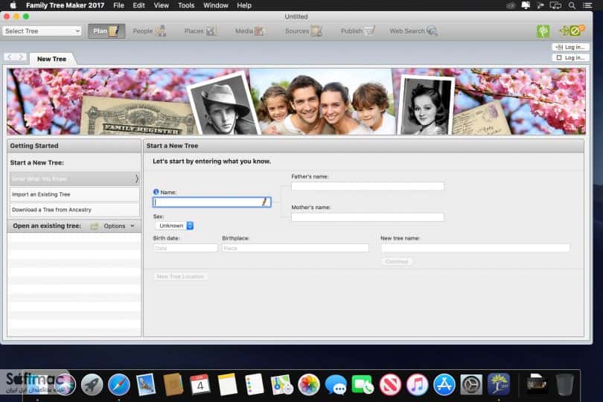Image resolution: width=603 pixels, height=402 pixels.
Task: Click the back navigation arrow
Action: pyautogui.click(x=10, y=57)
